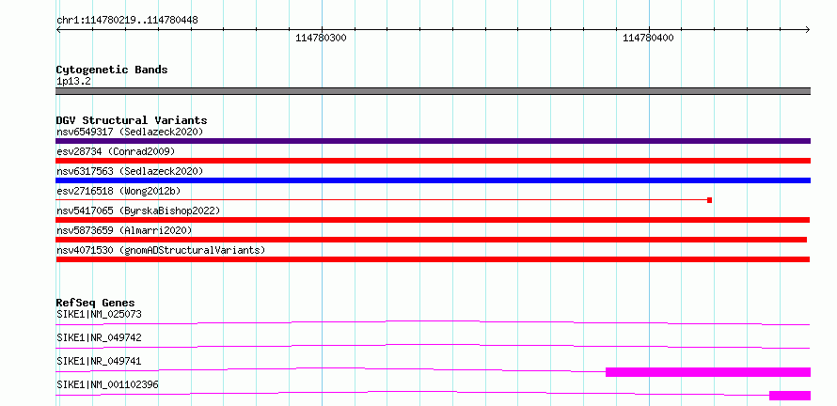The width and height of the screenshot is (837, 406).
Task: Select the RefSeq Genes track title
Action: pyautogui.click(x=96, y=304)
